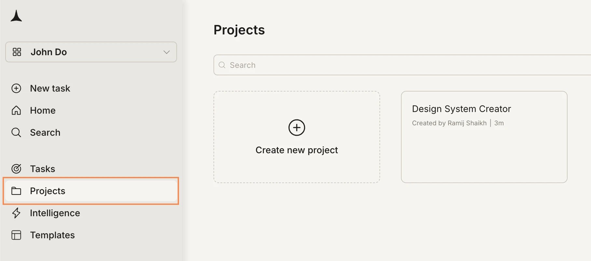Click the grid icon beside John Do

(x=17, y=52)
